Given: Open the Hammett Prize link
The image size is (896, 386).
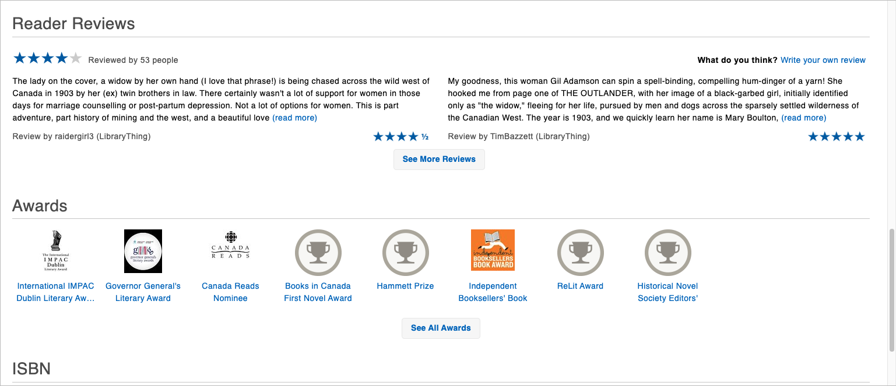Looking at the screenshot, I should point(405,286).
